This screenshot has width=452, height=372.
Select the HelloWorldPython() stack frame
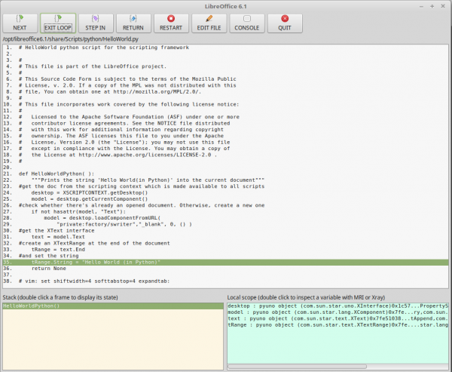click(113, 306)
